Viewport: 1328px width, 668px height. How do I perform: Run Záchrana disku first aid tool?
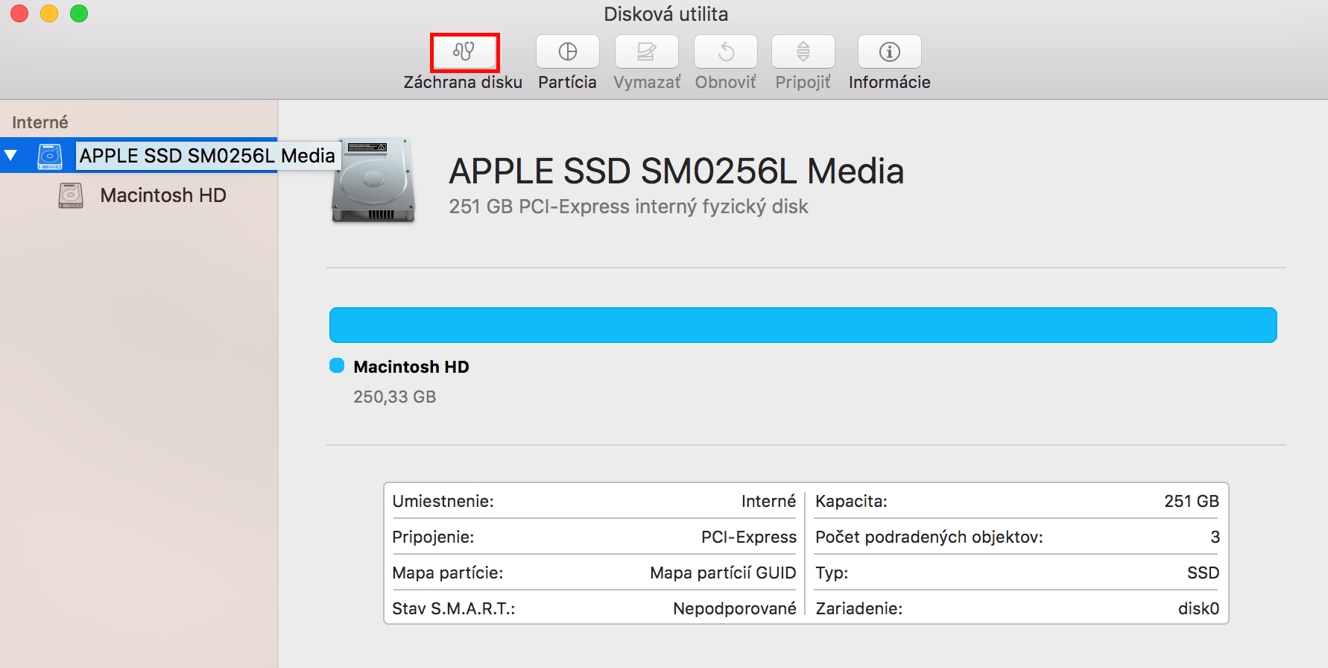464,52
